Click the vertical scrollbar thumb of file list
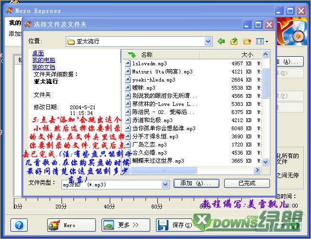The image size is (311, 239). click(265, 83)
